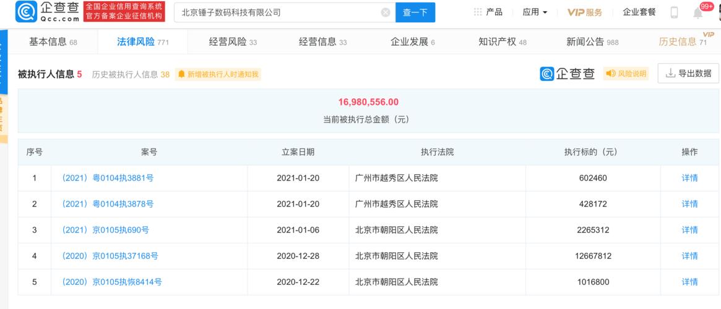Click the 立案日期 column header
This screenshot has height=309, width=721.
pyautogui.click(x=298, y=152)
